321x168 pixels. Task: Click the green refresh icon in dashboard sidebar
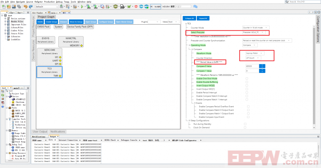(3, 95)
